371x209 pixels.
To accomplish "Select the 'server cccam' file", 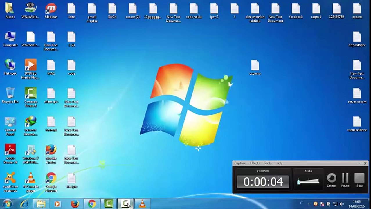I will point(357,96).
